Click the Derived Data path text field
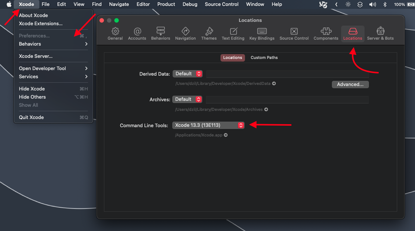This screenshot has width=415, height=231. tap(287, 74)
